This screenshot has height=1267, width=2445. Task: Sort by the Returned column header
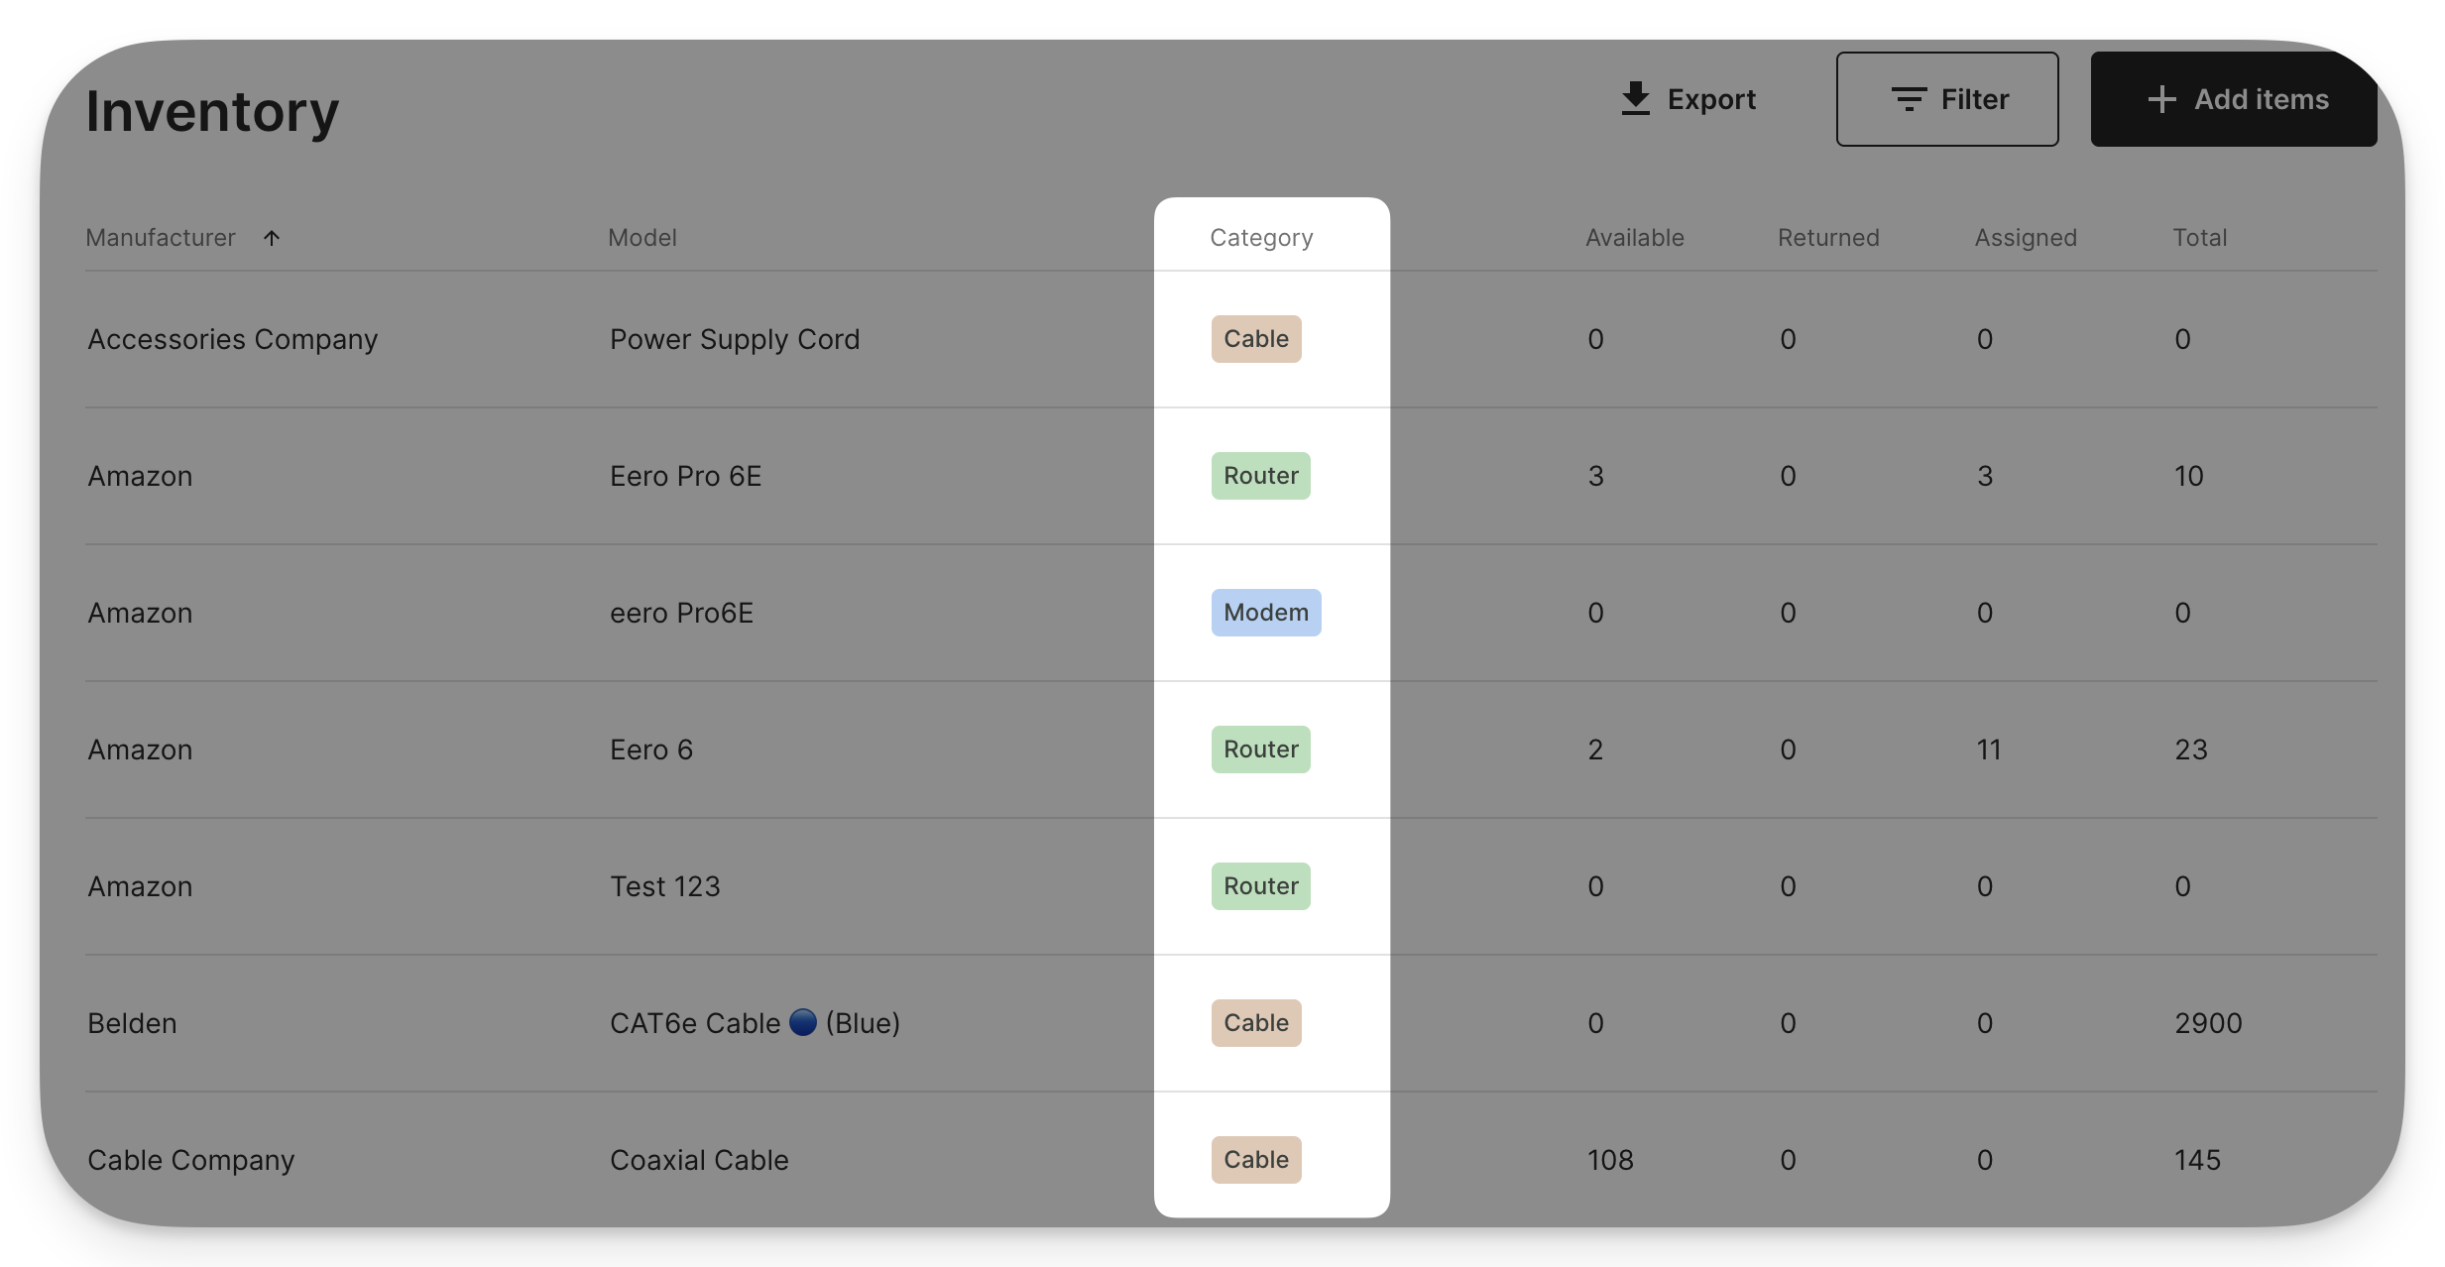1827,238
